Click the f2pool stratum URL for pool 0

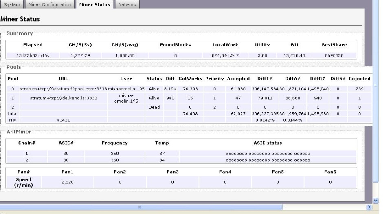click(x=63, y=89)
